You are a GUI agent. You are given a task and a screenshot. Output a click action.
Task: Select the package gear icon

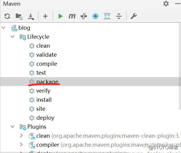tap(32, 82)
